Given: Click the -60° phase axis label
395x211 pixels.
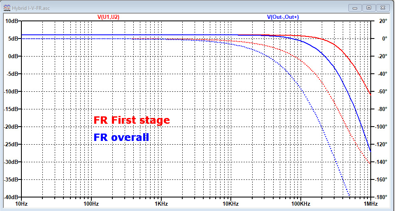Looking at the screenshot, I should point(382,92).
